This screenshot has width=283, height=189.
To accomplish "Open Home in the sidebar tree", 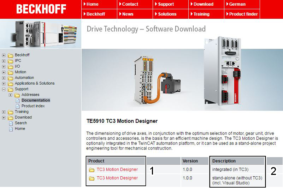I will (x=20, y=129).
